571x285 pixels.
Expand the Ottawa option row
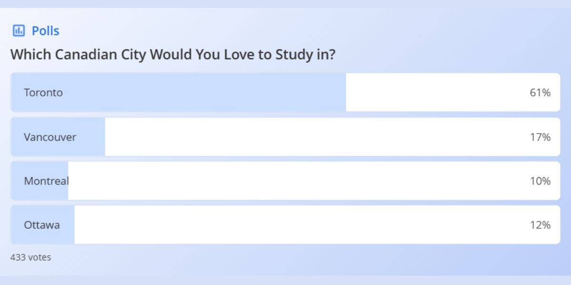285,225
